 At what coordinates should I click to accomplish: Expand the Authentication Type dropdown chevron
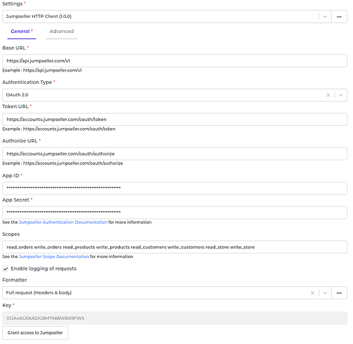341,95
